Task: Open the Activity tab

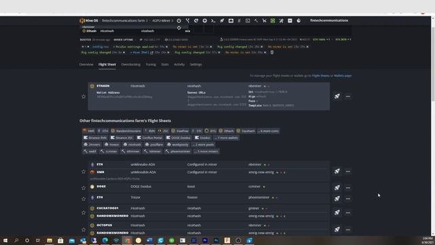Action: click(x=179, y=65)
